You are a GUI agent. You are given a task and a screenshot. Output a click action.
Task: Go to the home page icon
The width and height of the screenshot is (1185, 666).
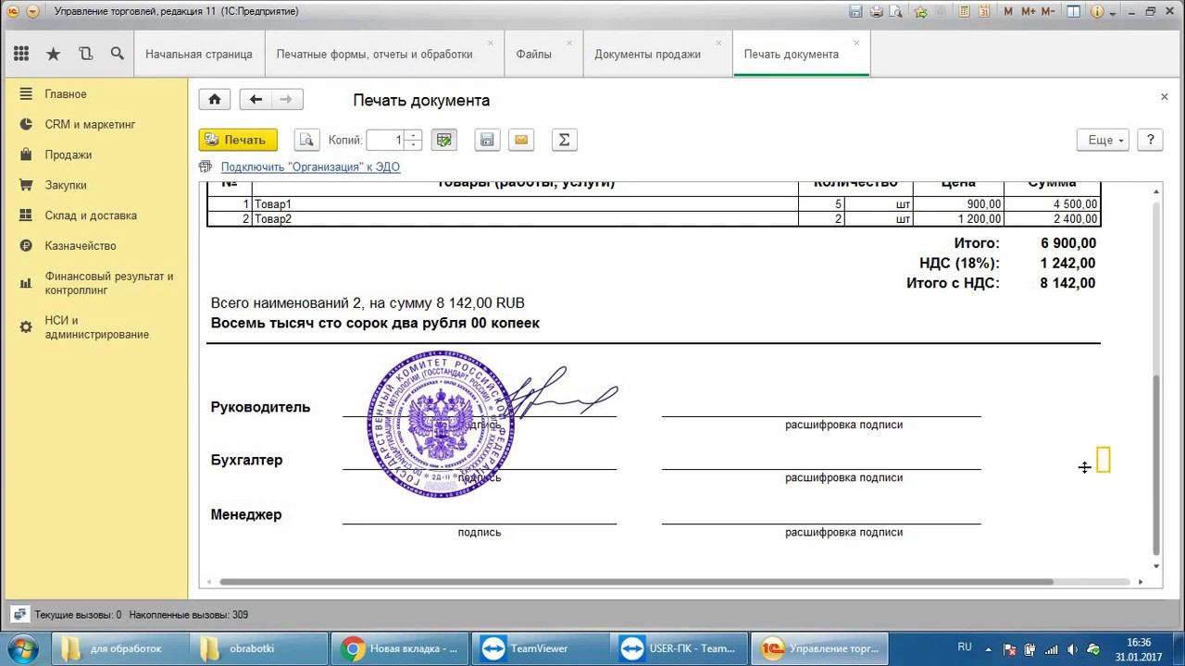pyautogui.click(x=215, y=100)
